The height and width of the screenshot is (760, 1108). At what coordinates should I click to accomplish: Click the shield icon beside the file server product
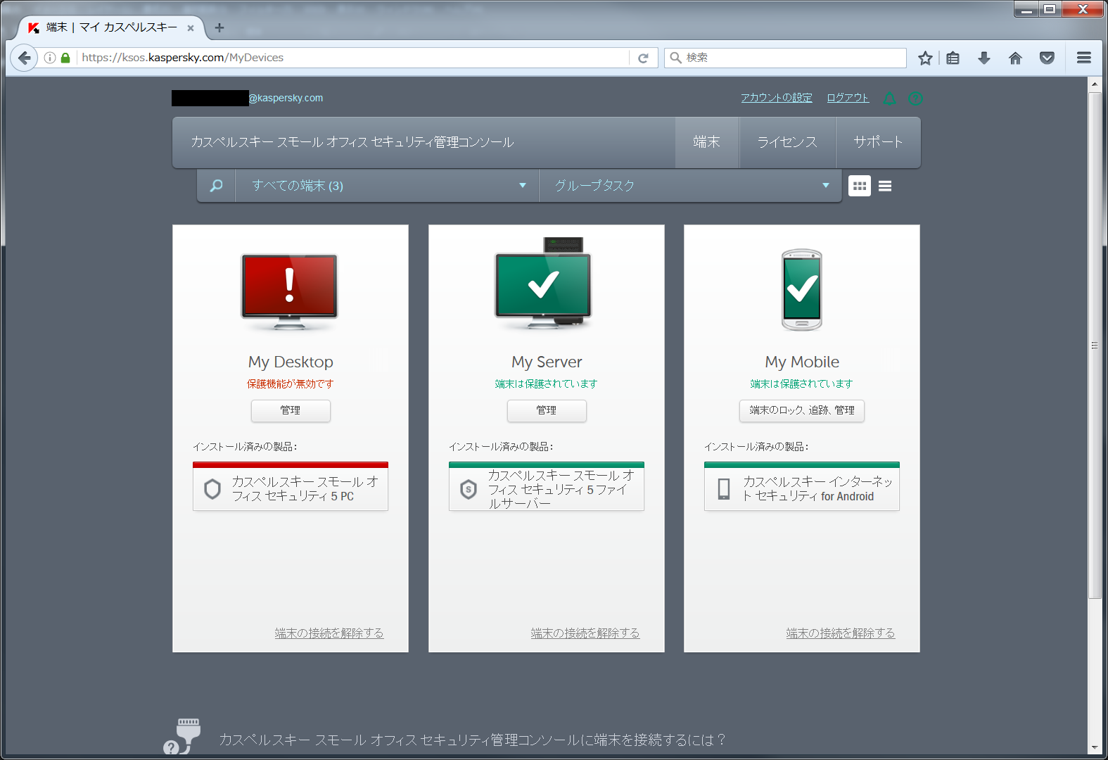pyautogui.click(x=469, y=489)
